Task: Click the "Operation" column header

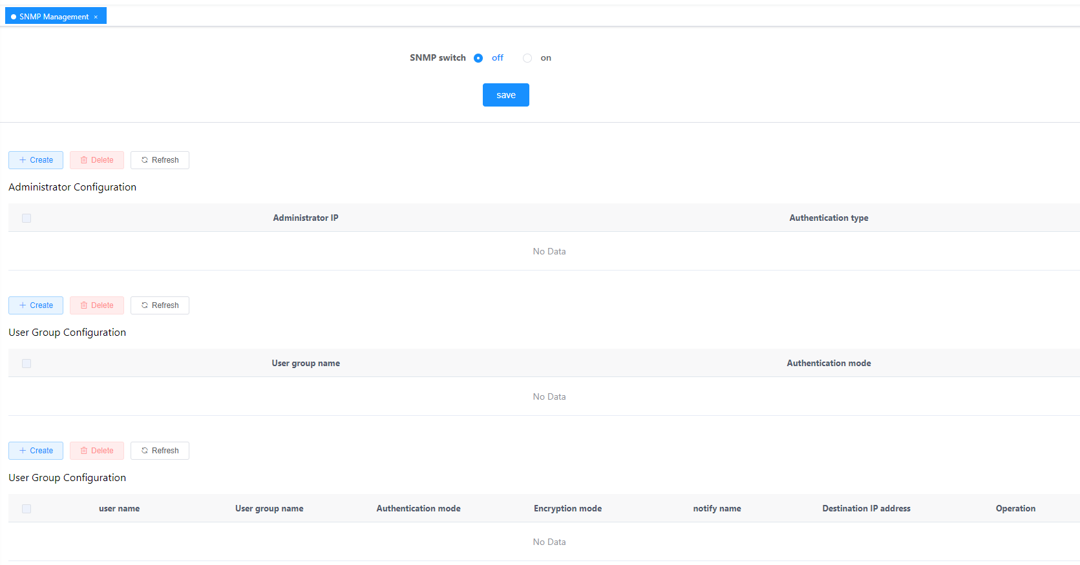Action: click(1016, 509)
